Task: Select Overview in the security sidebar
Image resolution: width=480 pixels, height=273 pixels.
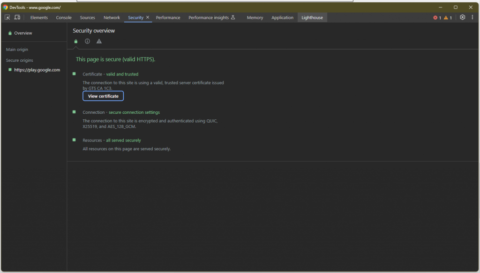Action: [23, 33]
